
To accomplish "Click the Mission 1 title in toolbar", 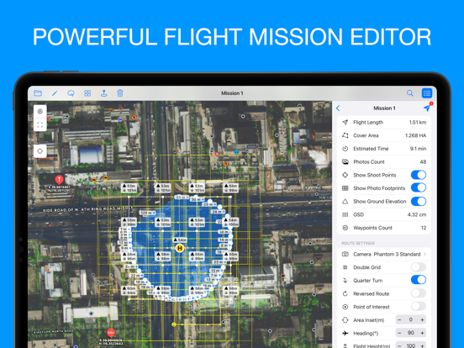I will [x=232, y=93].
